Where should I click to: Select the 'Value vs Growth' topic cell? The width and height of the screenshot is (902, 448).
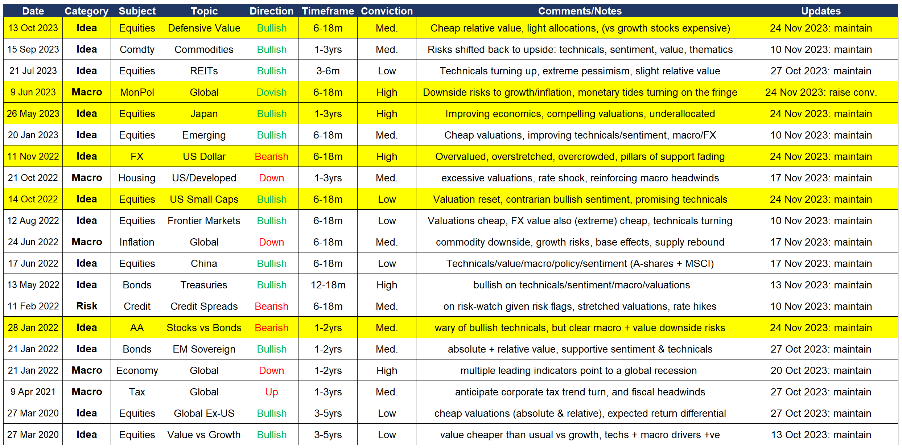click(x=204, y=435)
